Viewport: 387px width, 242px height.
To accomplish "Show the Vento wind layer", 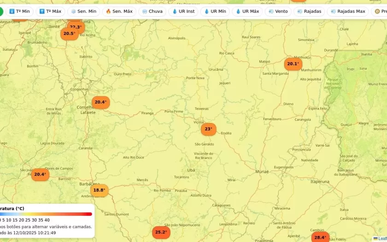I will (x=278, y=11).
